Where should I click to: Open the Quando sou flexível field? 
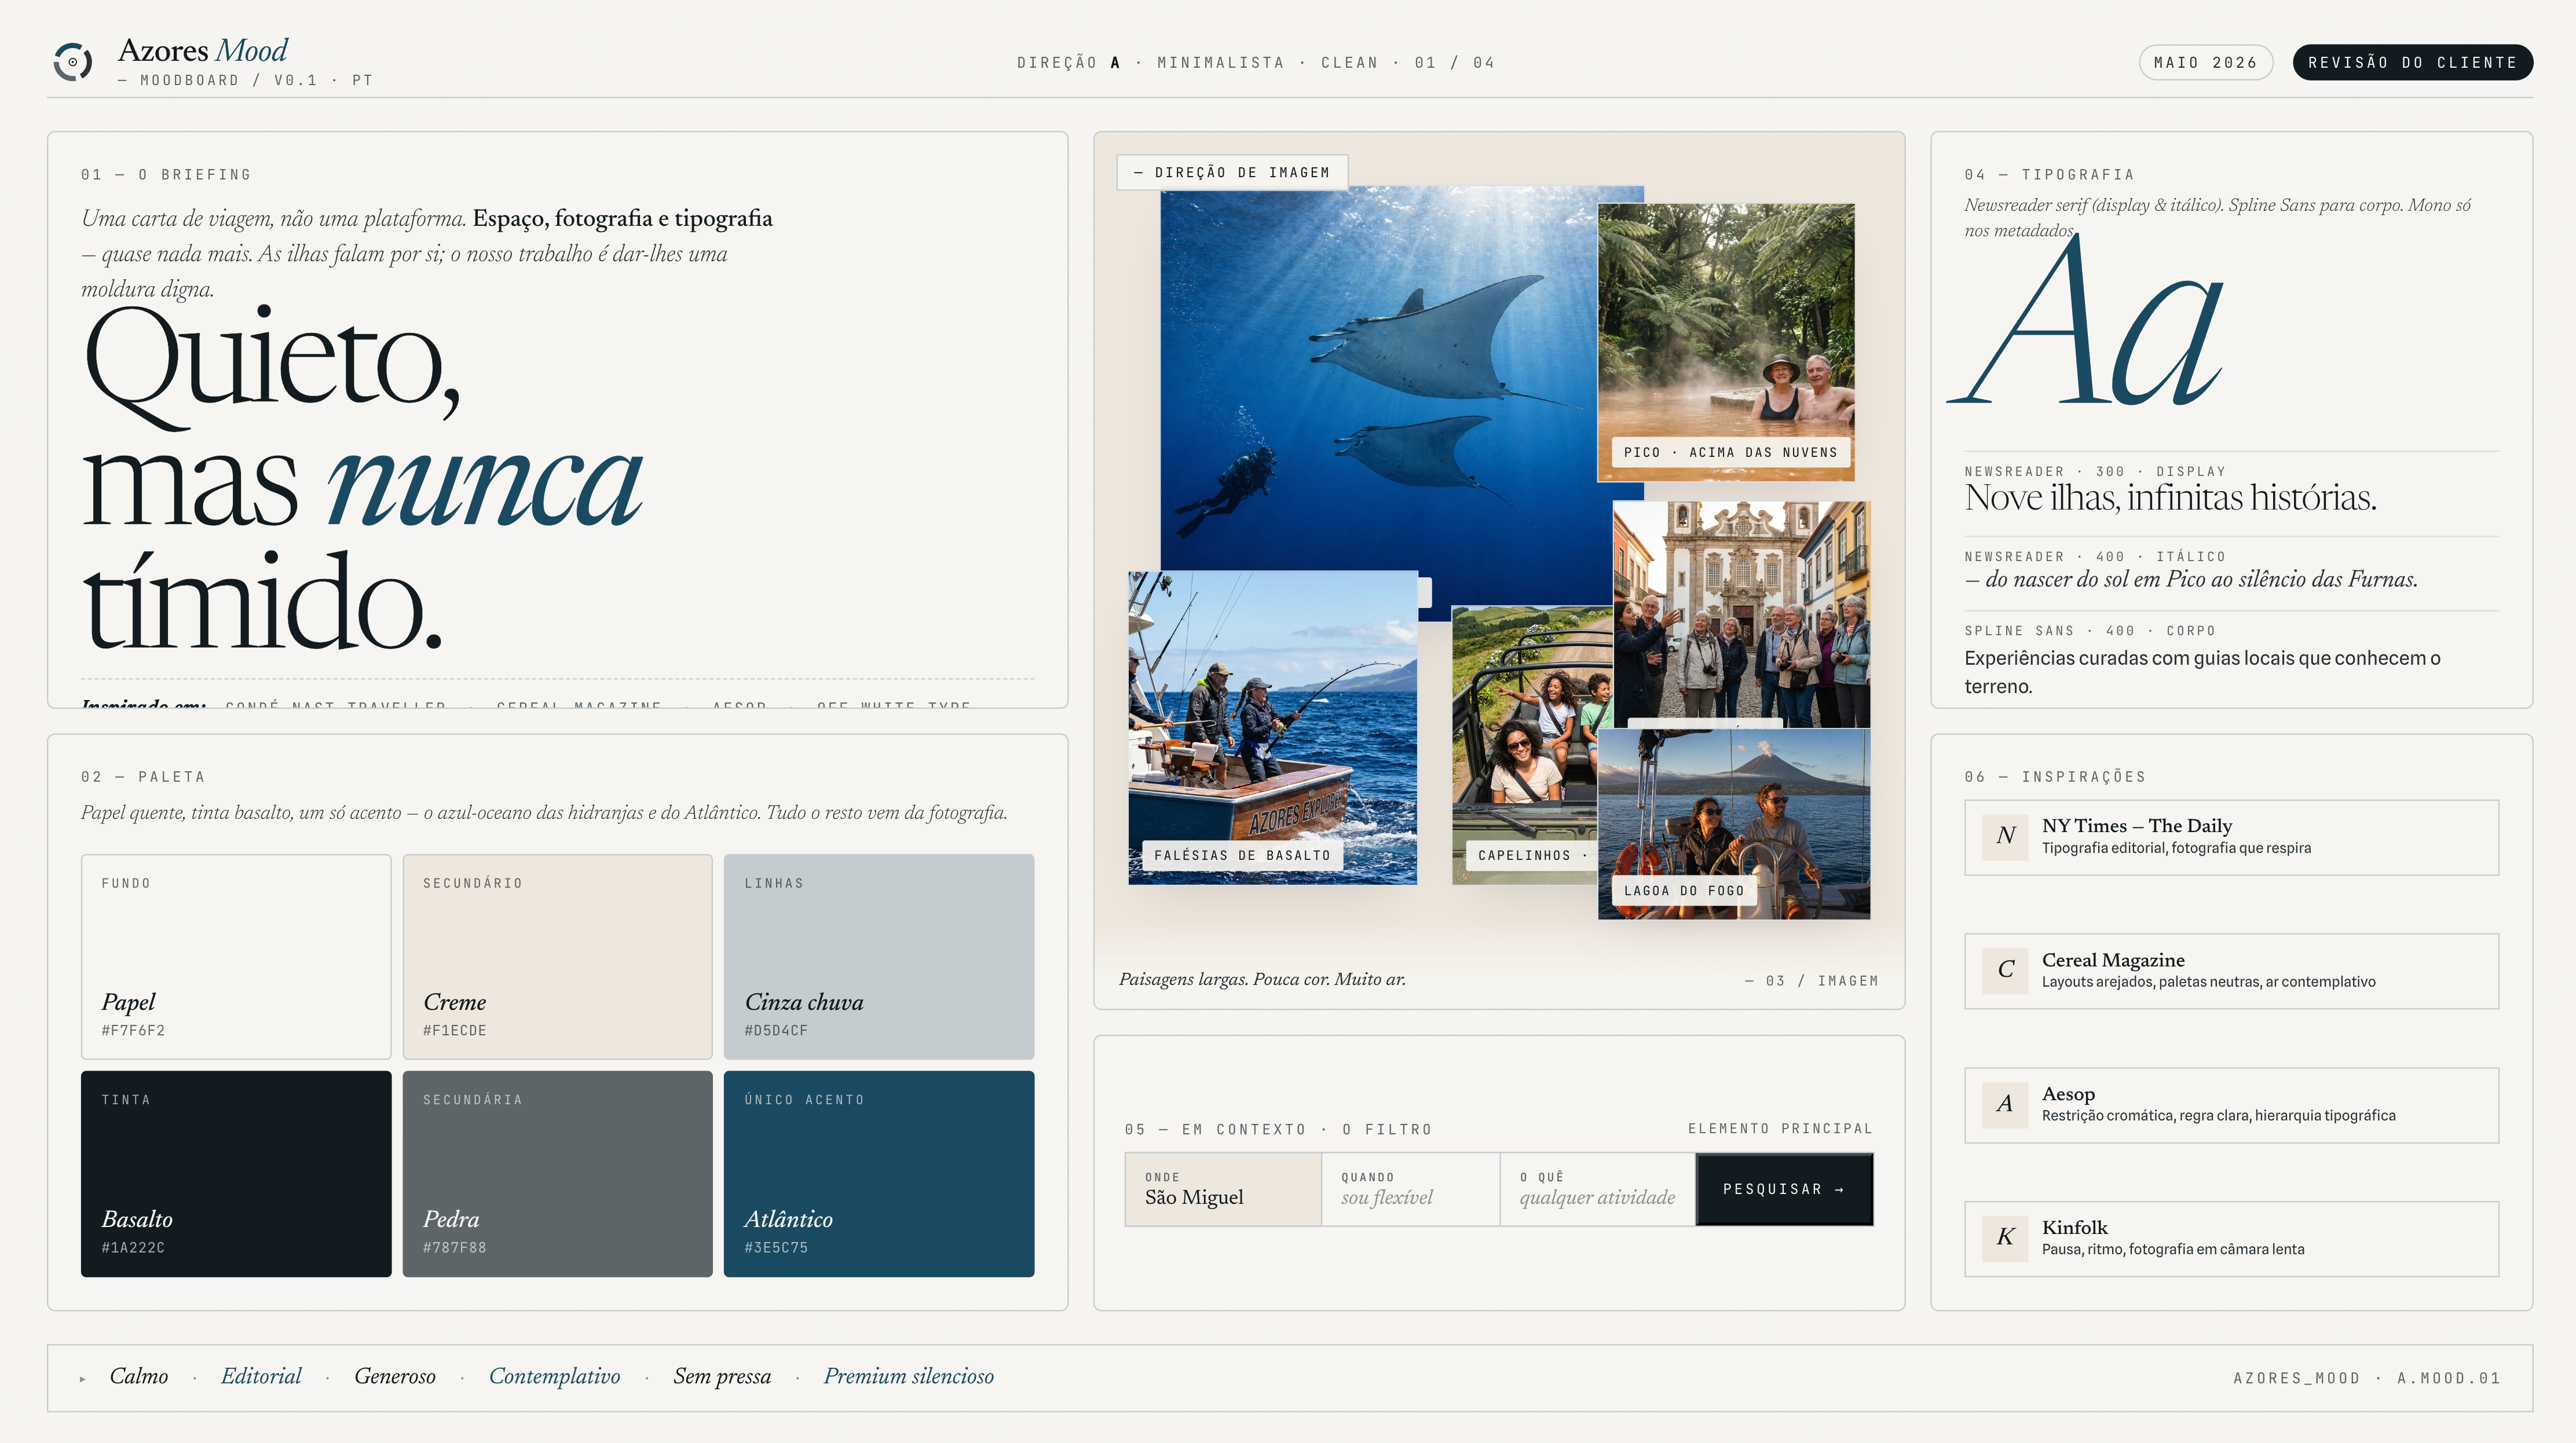click(1410, 1189)
